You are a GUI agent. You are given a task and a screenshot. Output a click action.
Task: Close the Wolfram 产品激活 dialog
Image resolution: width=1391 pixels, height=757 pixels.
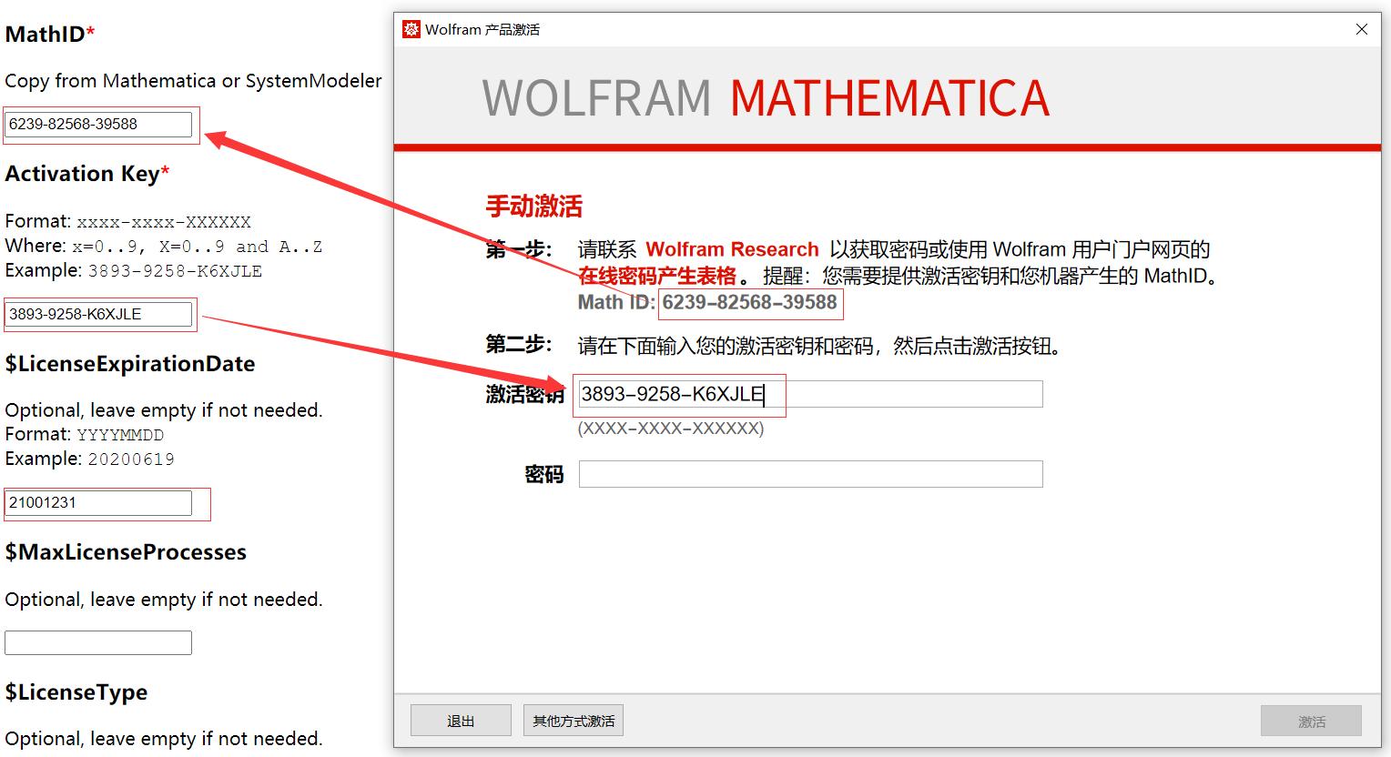[x=1361, y=28]
